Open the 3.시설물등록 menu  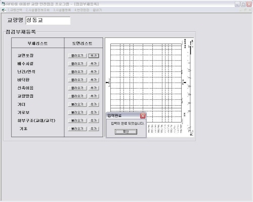62,10
